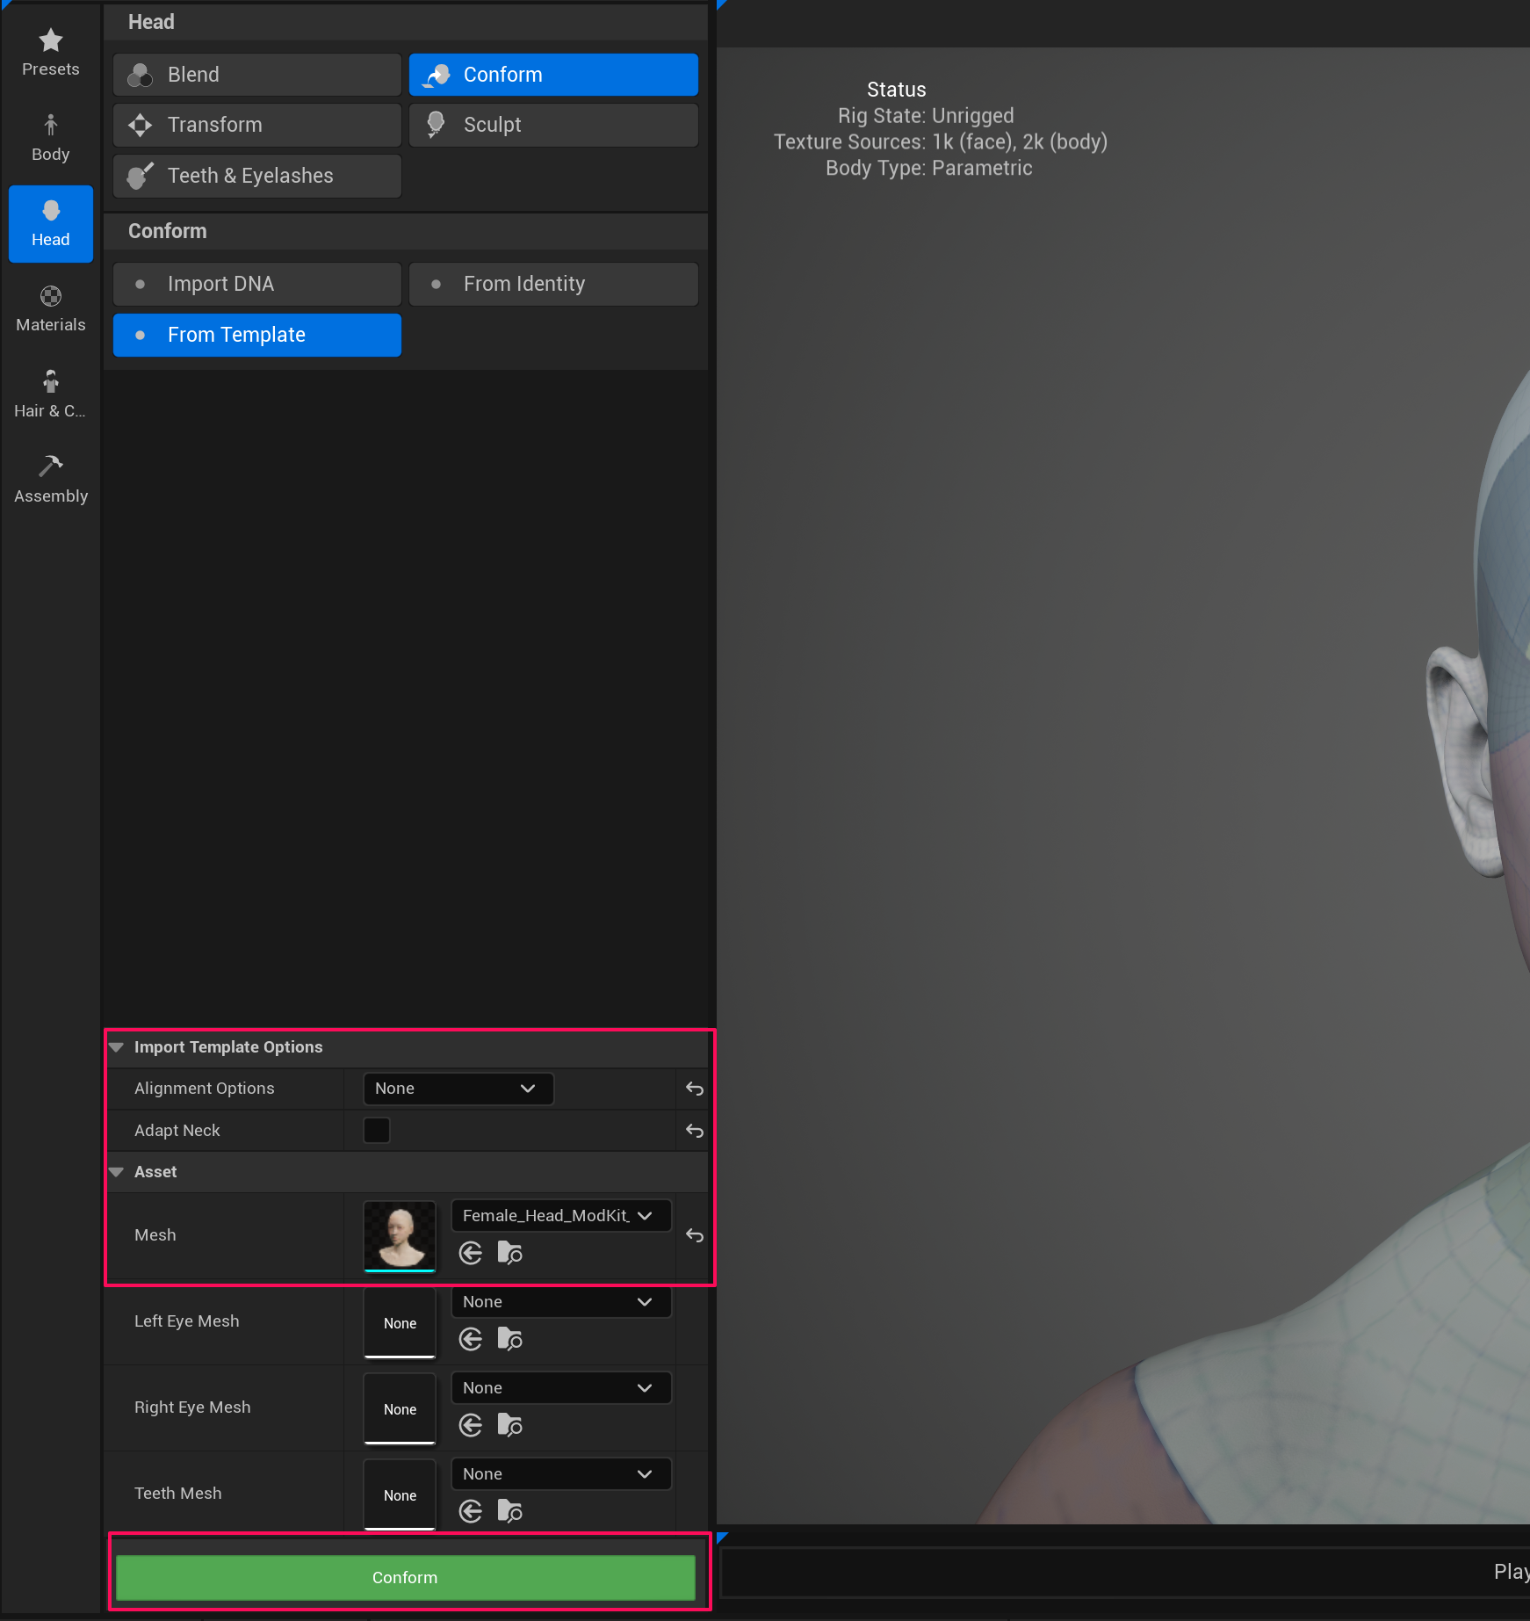Use selected asset for the Mesh slot
The image size is (1530, 1621).
point(471,1253)
